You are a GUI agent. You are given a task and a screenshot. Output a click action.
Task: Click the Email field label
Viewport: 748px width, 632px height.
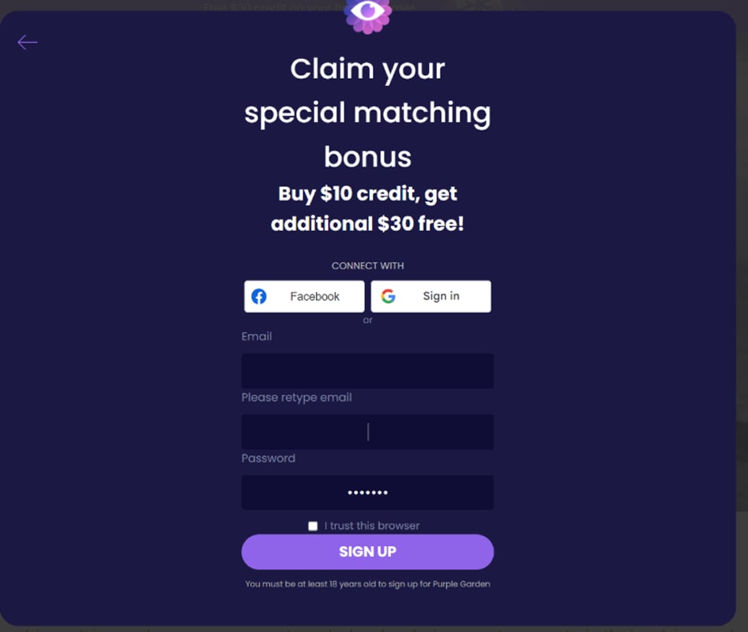257,336
